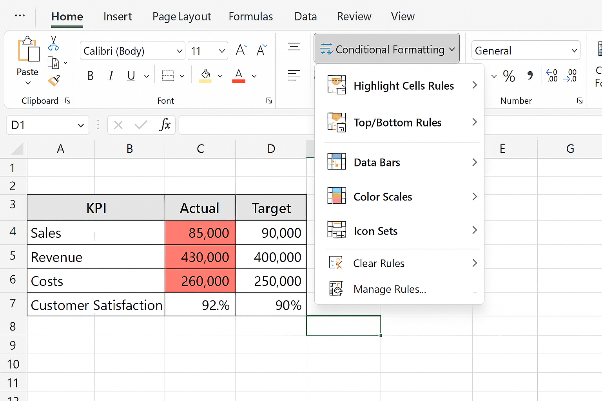Click the Insert Function fx icon
This screenshot has width=602, height=401.
tap(165, 125)
